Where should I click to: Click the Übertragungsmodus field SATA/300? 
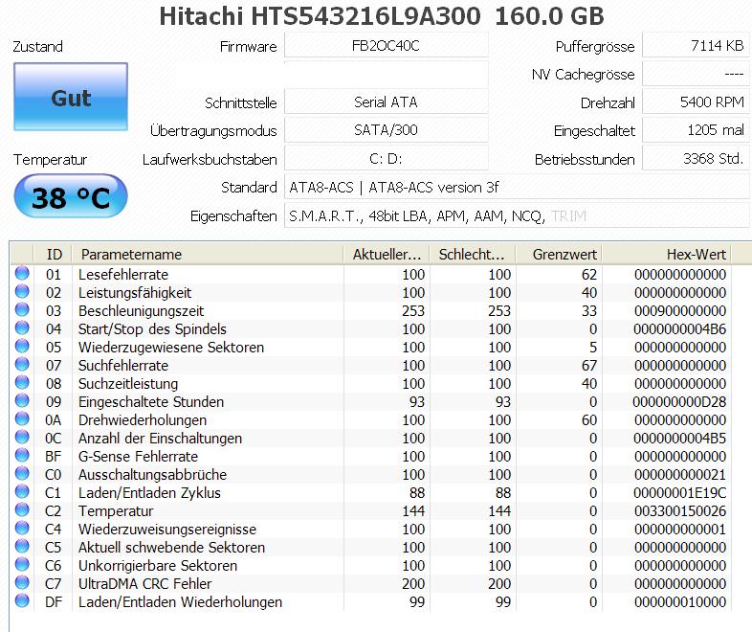pyautogui.click(x=387, y=130)
